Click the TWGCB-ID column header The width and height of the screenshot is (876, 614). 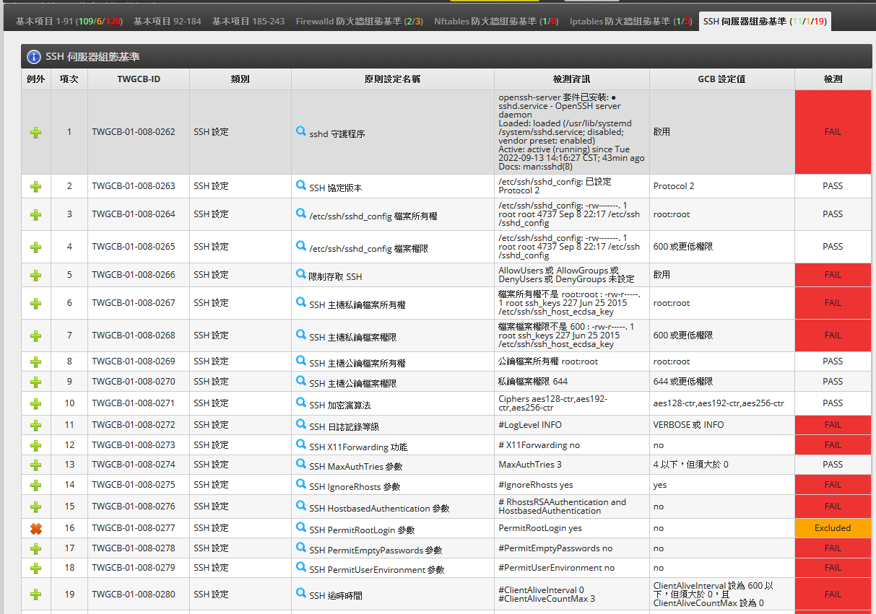coord(139,79)
